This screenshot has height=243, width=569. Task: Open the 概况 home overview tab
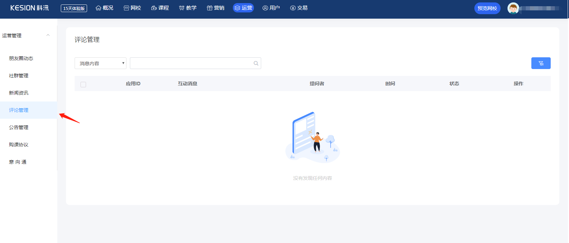[x=104, y=8]
